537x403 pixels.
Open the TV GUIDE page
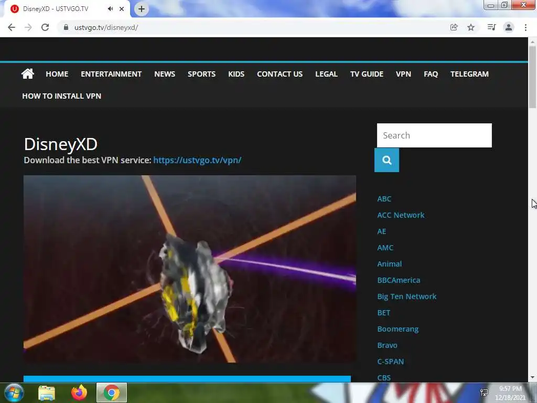point(367,74)
